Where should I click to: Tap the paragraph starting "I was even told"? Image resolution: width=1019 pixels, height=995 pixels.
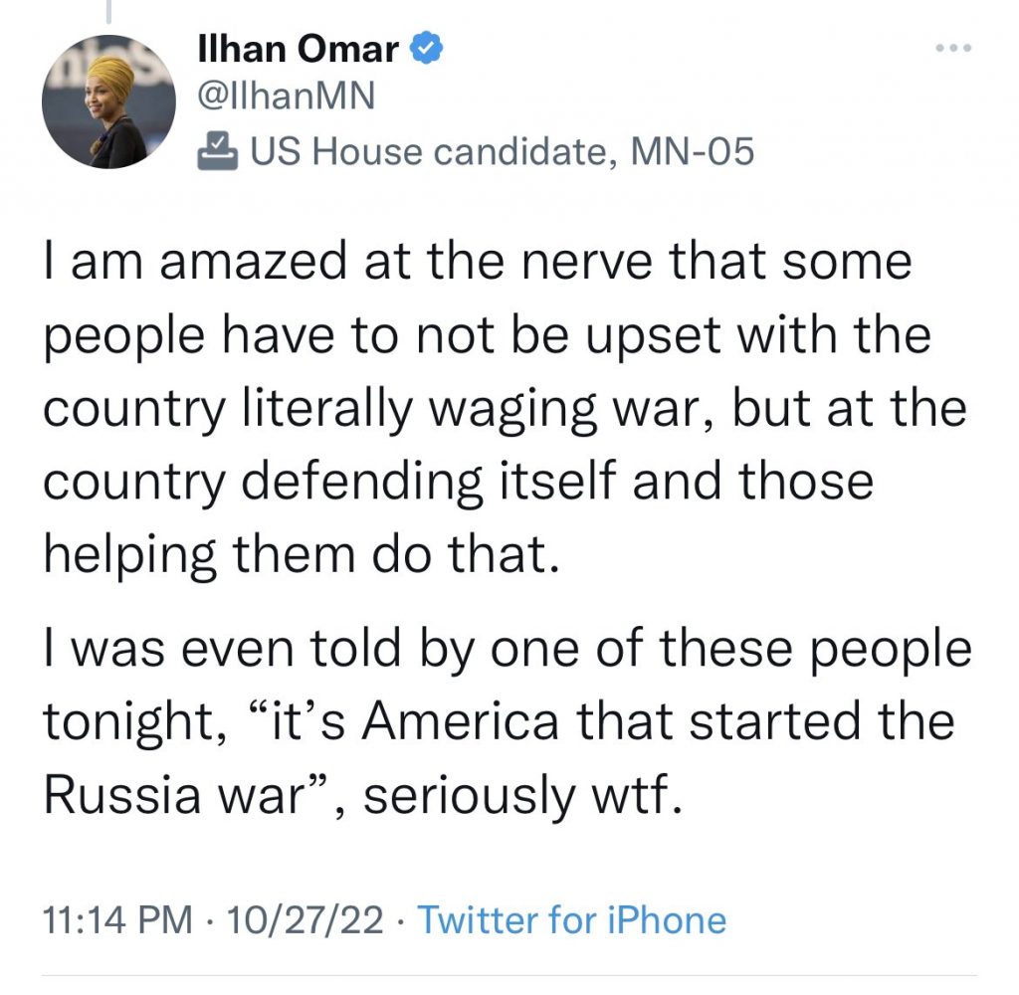[498, 722]
